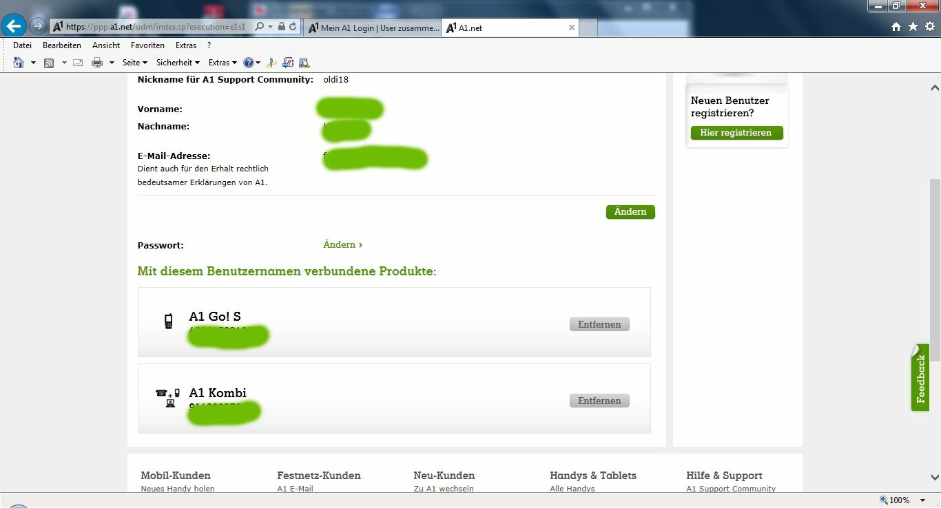Click the security lock icon in address bar

282,27
